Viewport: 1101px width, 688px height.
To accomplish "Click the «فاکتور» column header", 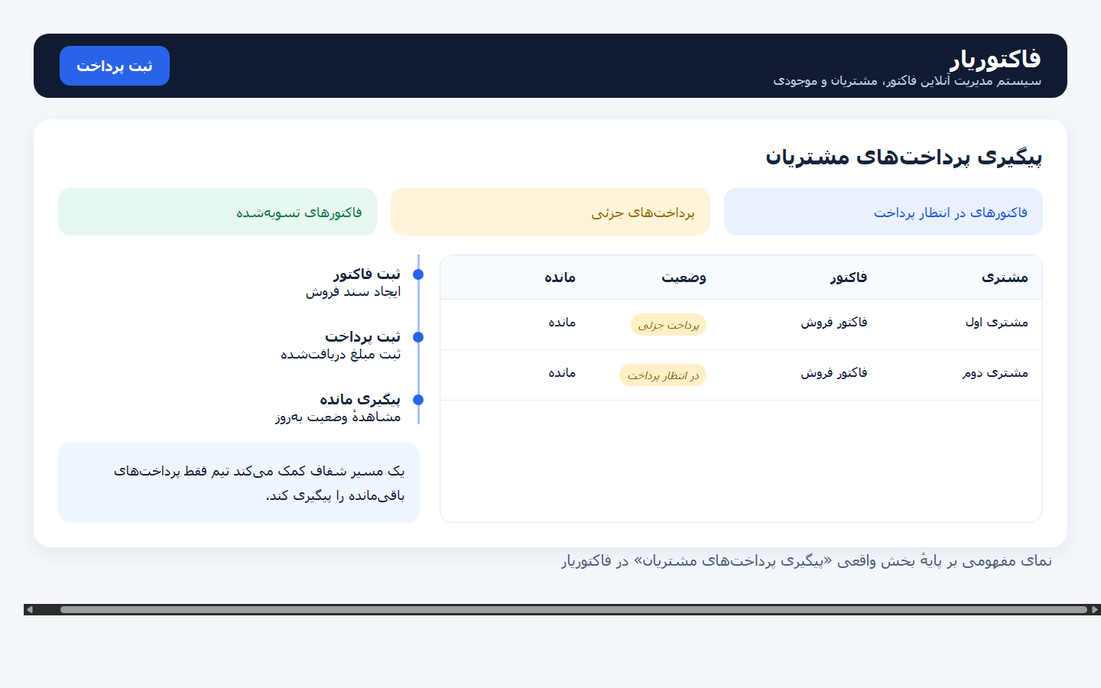I will coord(849,277).
